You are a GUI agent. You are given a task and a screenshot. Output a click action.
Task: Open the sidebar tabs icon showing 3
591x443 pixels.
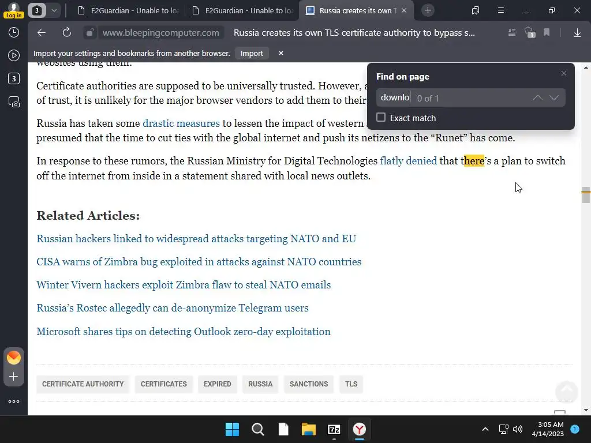tap(14, 78)
